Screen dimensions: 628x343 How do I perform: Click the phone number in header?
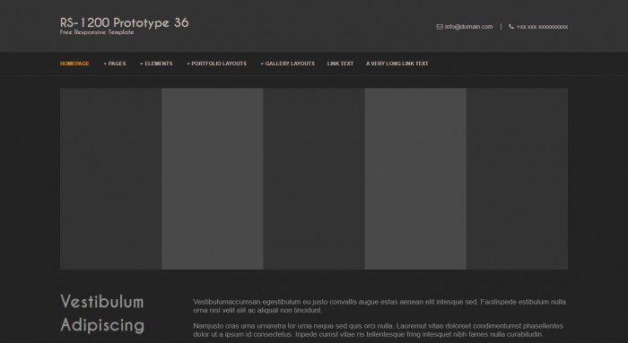(x=542, y=27)
